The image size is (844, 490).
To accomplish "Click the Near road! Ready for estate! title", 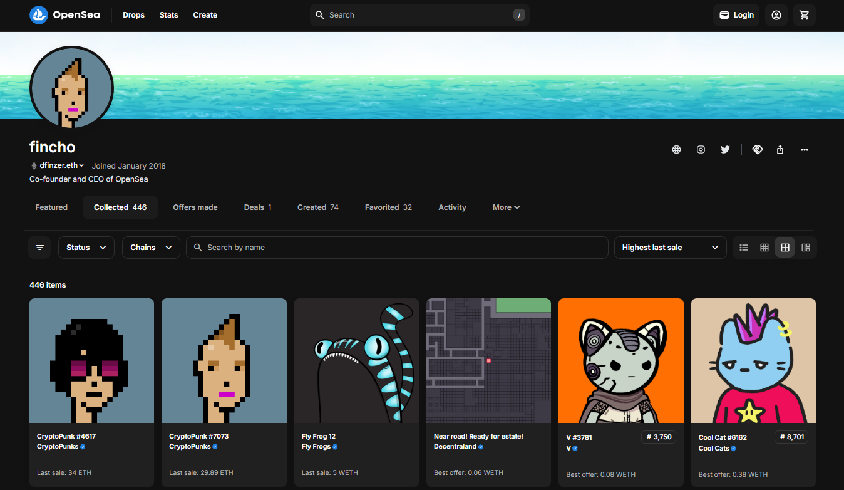I will [478, 436].
